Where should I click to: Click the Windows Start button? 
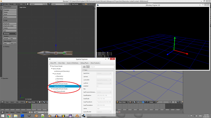(x=2, y=116)
